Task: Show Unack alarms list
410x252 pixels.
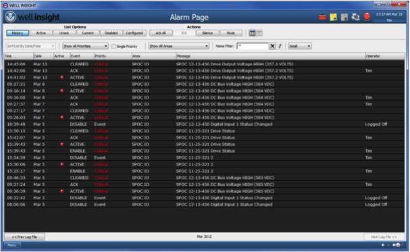Action: [x=64, y=33]
